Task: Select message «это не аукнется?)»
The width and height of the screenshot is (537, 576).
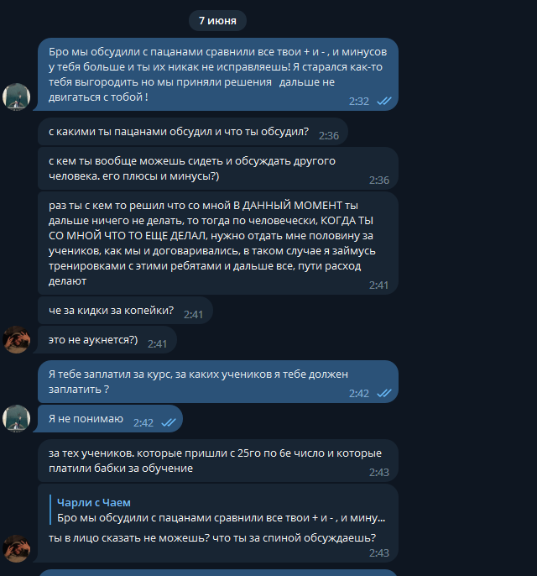Action: [107, 340]
